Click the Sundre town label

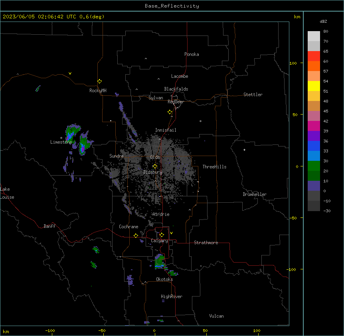pos(117,156)
